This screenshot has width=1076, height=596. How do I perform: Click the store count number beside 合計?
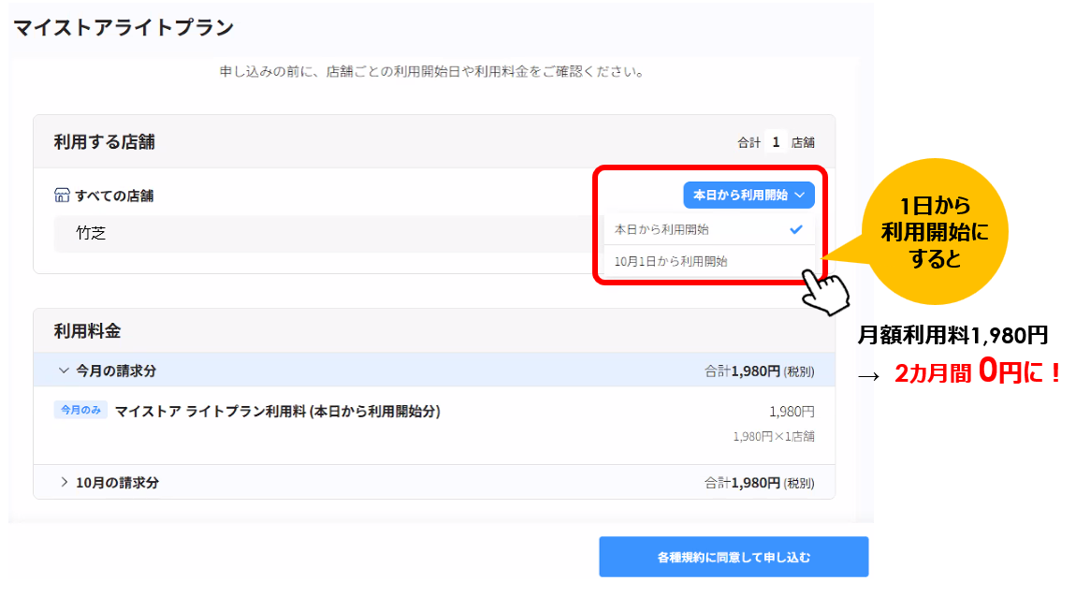point(776,142)
